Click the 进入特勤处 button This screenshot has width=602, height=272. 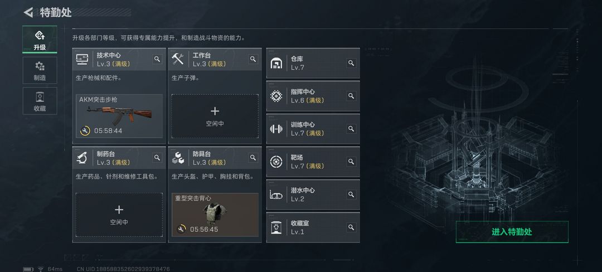(x=512, y=232)
